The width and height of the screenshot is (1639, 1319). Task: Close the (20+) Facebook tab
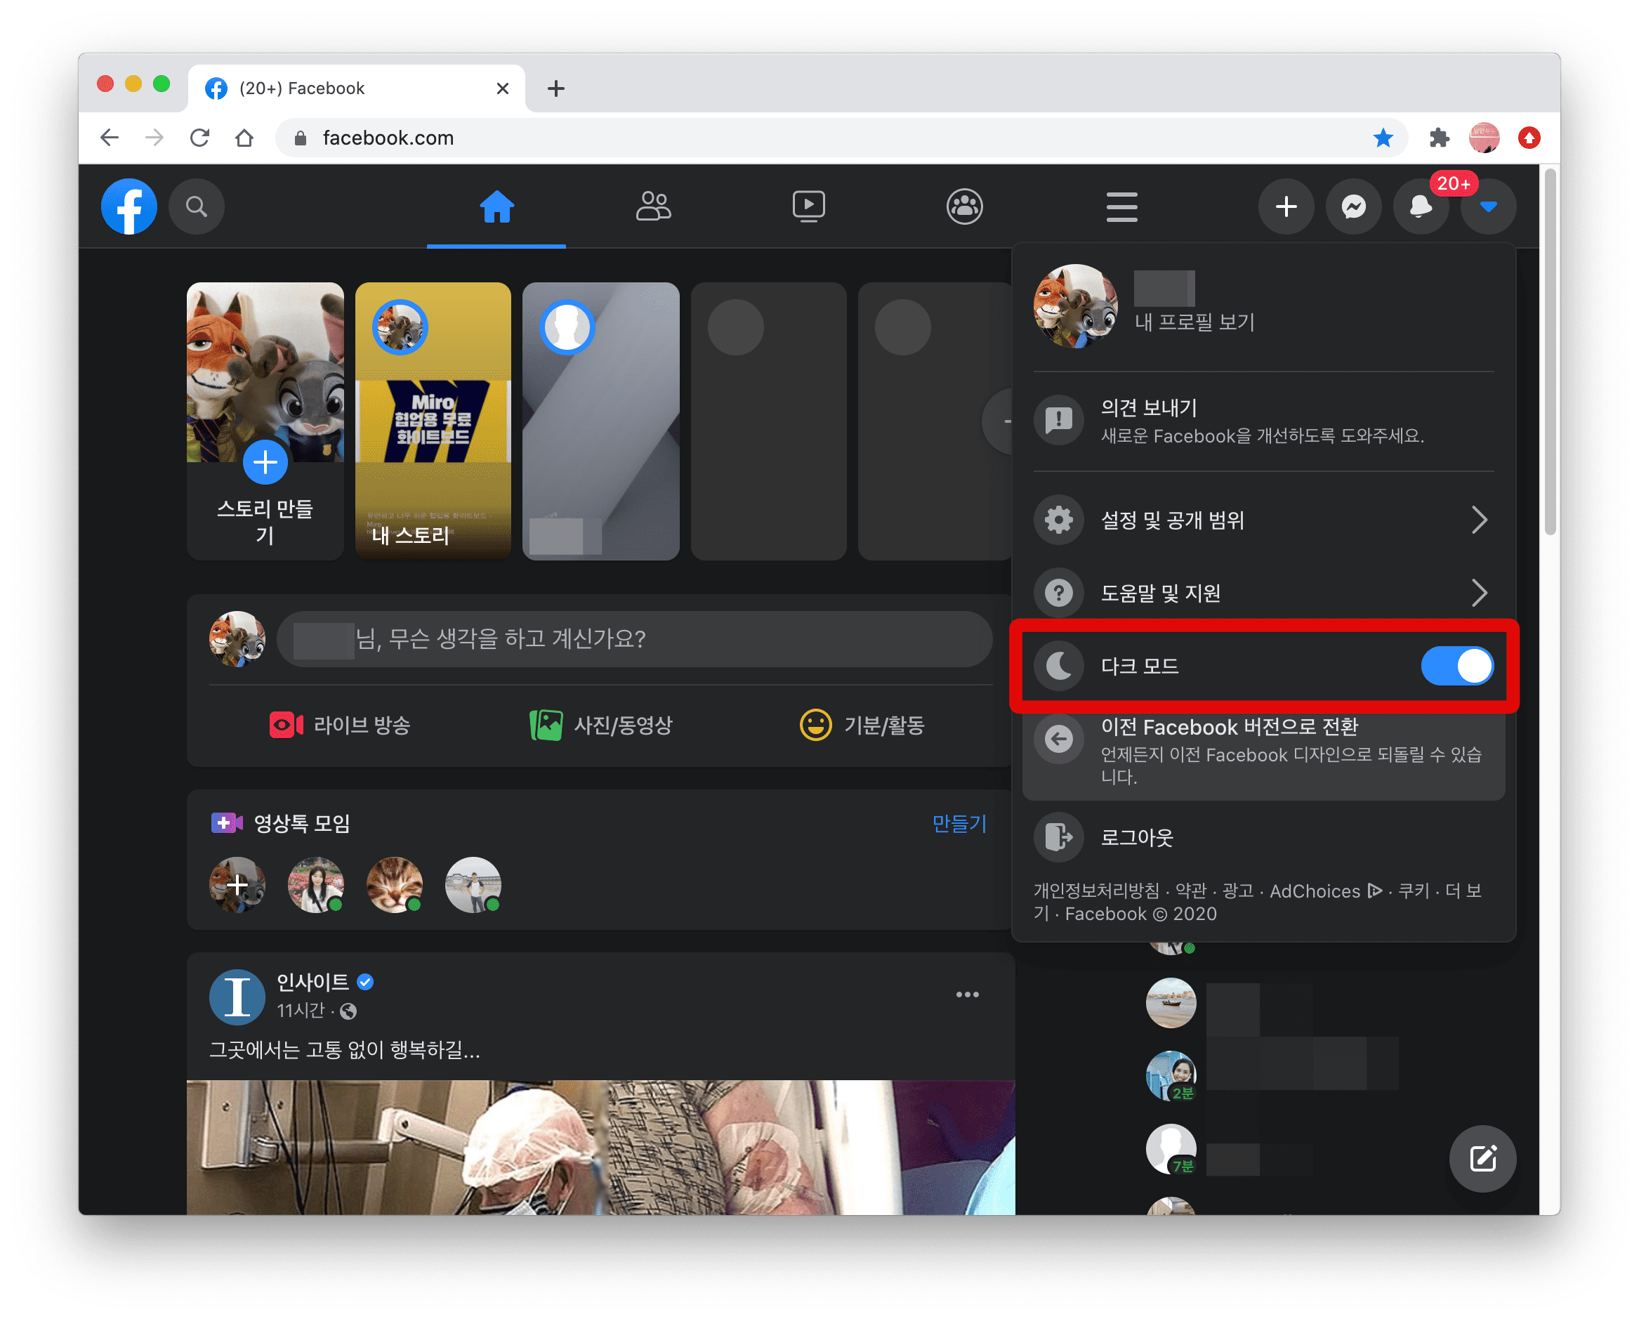[x=503, y=88]
